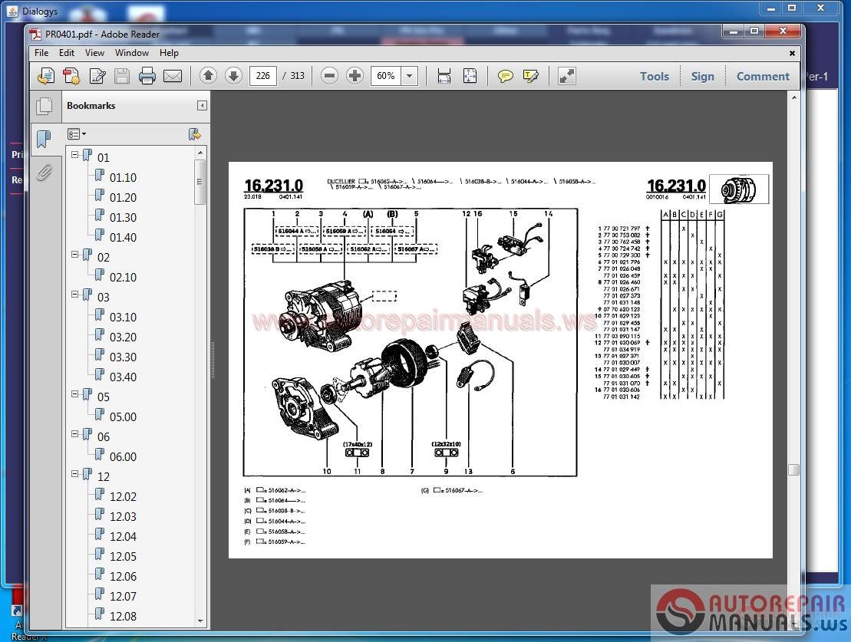Go to previous page with up arrow
Image resolution: width=851 pixels, height=642 pixels.
[x=208, y=76]
